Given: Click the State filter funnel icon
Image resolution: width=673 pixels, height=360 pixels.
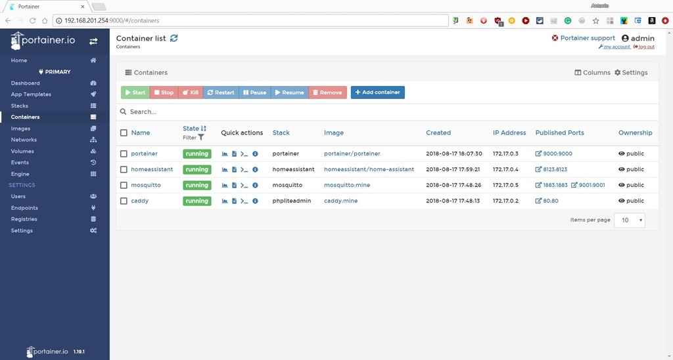Looking at the screenshot, I should [x=201, y=138].
